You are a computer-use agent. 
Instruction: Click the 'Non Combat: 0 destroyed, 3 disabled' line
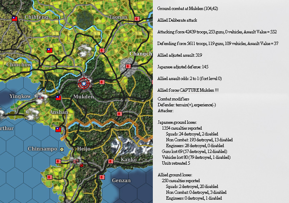[196, 192]
